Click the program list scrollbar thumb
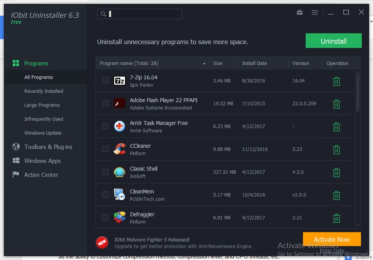The height and width of the screenshot is (260, 373). click(x=358, y=93)
